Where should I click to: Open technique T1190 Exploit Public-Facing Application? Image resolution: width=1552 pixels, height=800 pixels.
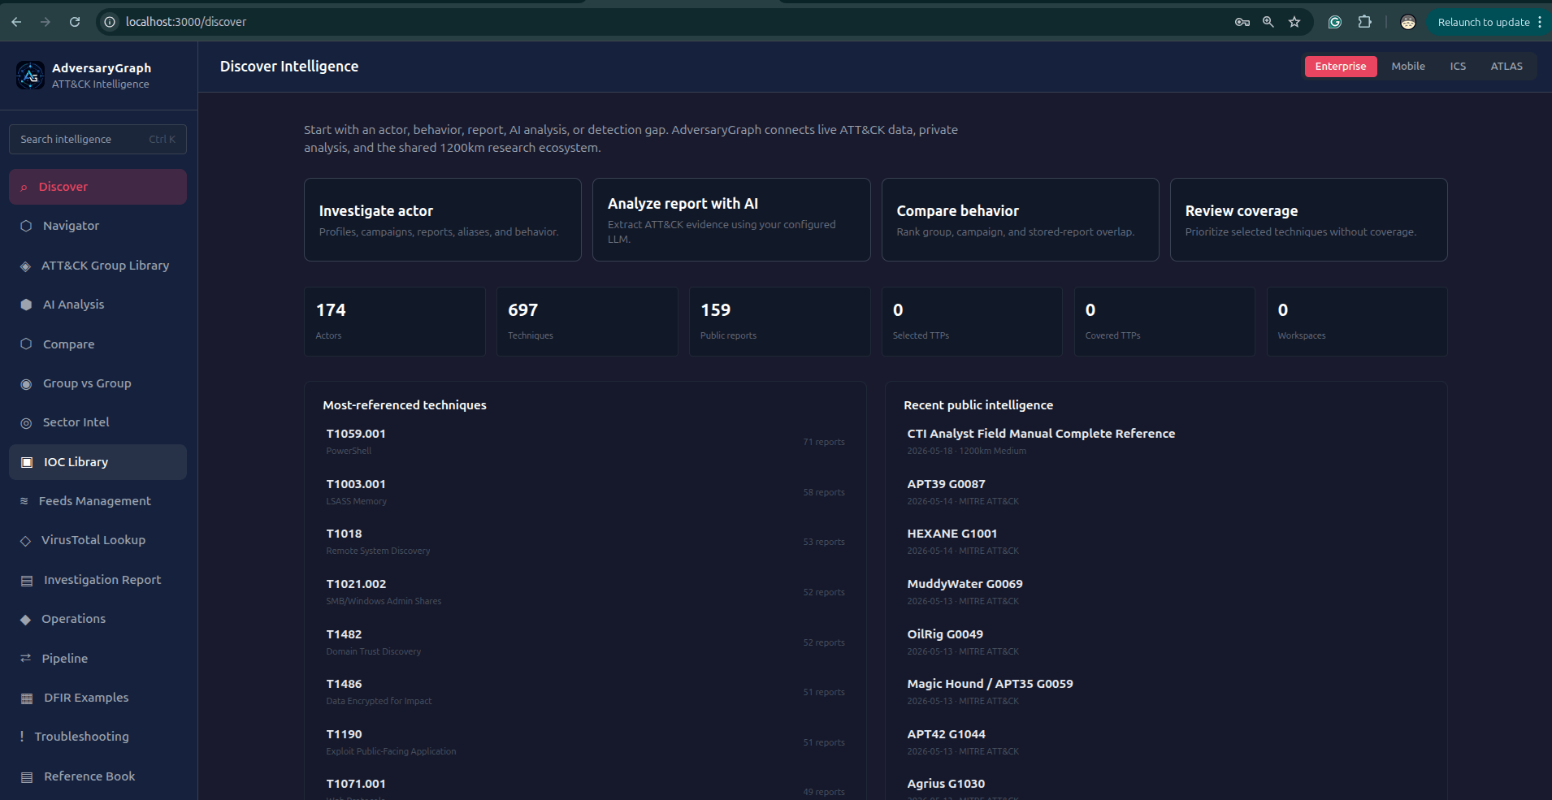(585, 742)
